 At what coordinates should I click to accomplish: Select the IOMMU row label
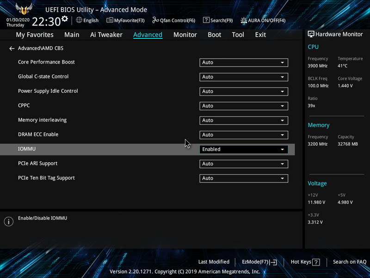click(x=27, y=149)
